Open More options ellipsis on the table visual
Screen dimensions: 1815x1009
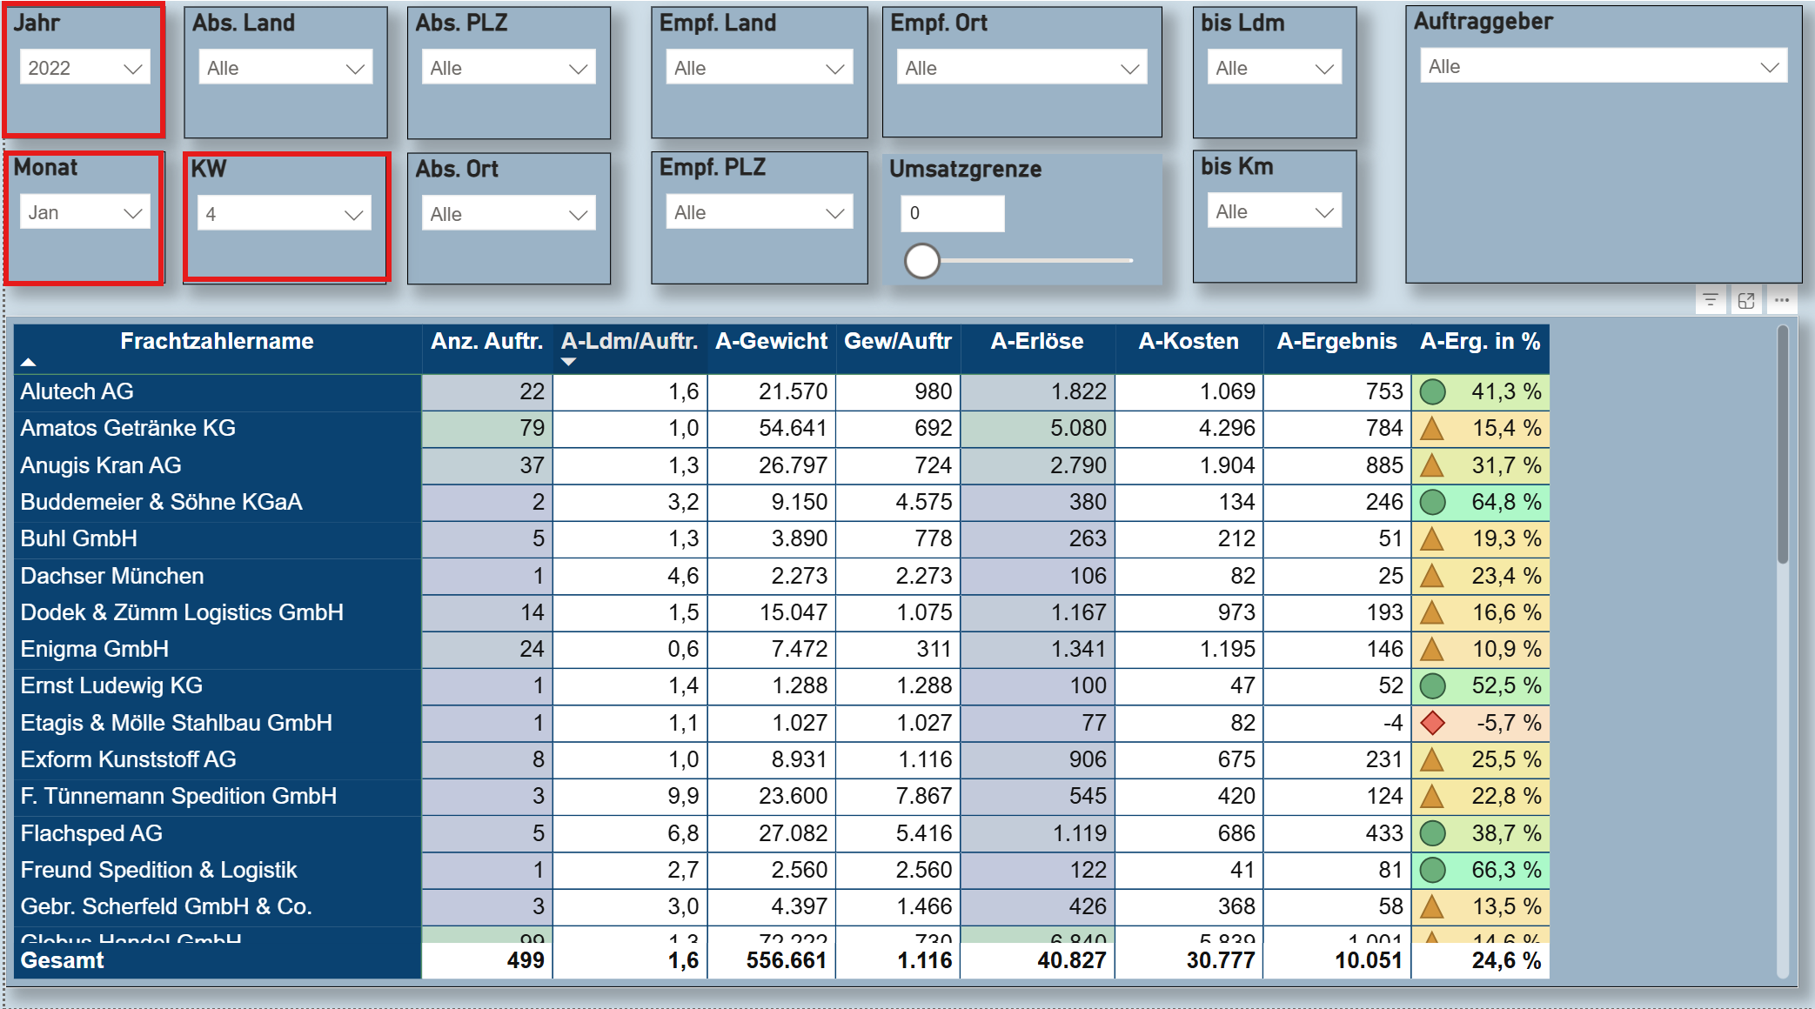point(1782,301)
